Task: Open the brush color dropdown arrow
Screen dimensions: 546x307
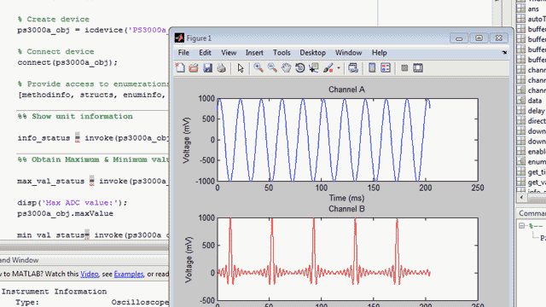Action: 339,68
